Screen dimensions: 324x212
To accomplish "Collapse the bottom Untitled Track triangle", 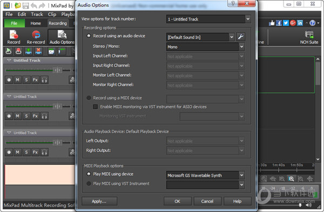I will 9,133.
